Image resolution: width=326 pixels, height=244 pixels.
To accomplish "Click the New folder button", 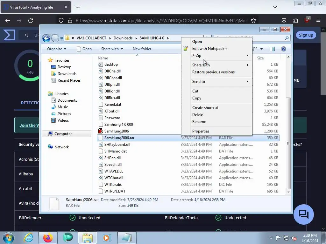I will coord(142,49).
